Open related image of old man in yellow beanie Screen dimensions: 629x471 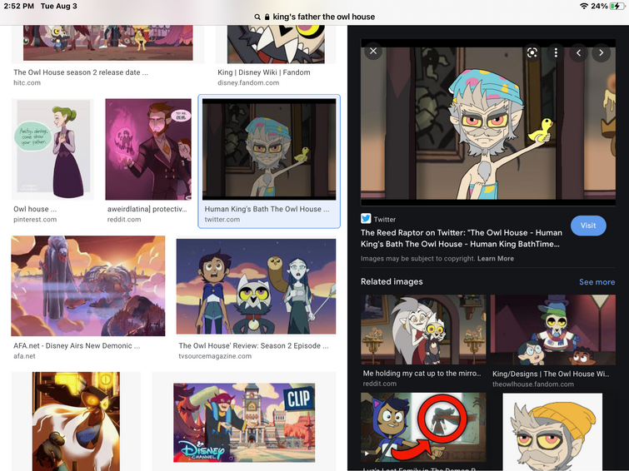552,432
